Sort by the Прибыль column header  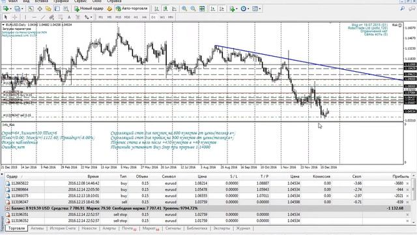(x=401, y=176)
